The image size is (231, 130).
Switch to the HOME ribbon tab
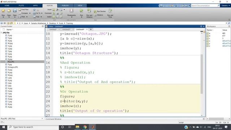pos(7,5)
